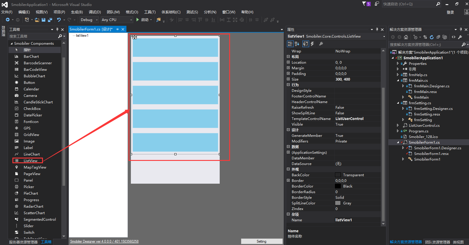Click the BorderColor Black swatch
The image size is (469, 245).
[x=338, y=186]
